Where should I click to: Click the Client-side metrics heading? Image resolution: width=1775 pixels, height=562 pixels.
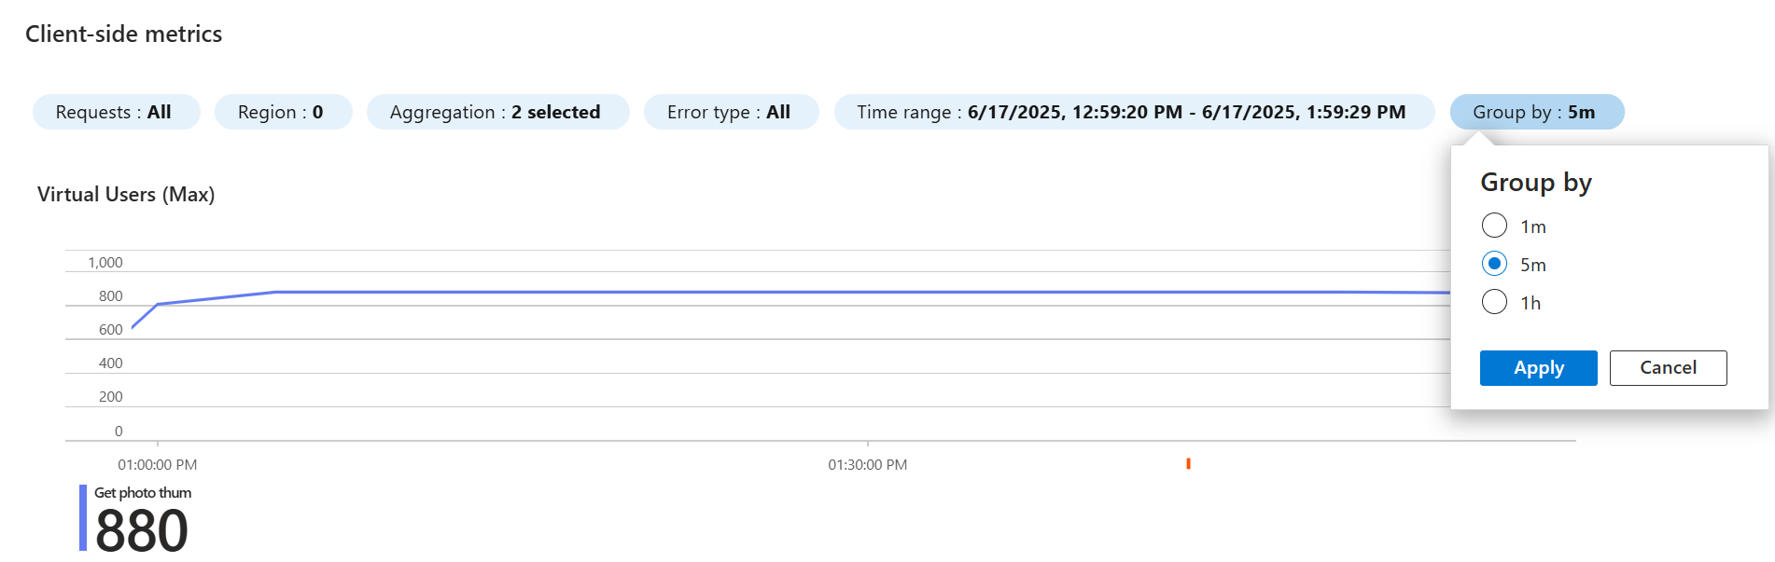(124, 34)
